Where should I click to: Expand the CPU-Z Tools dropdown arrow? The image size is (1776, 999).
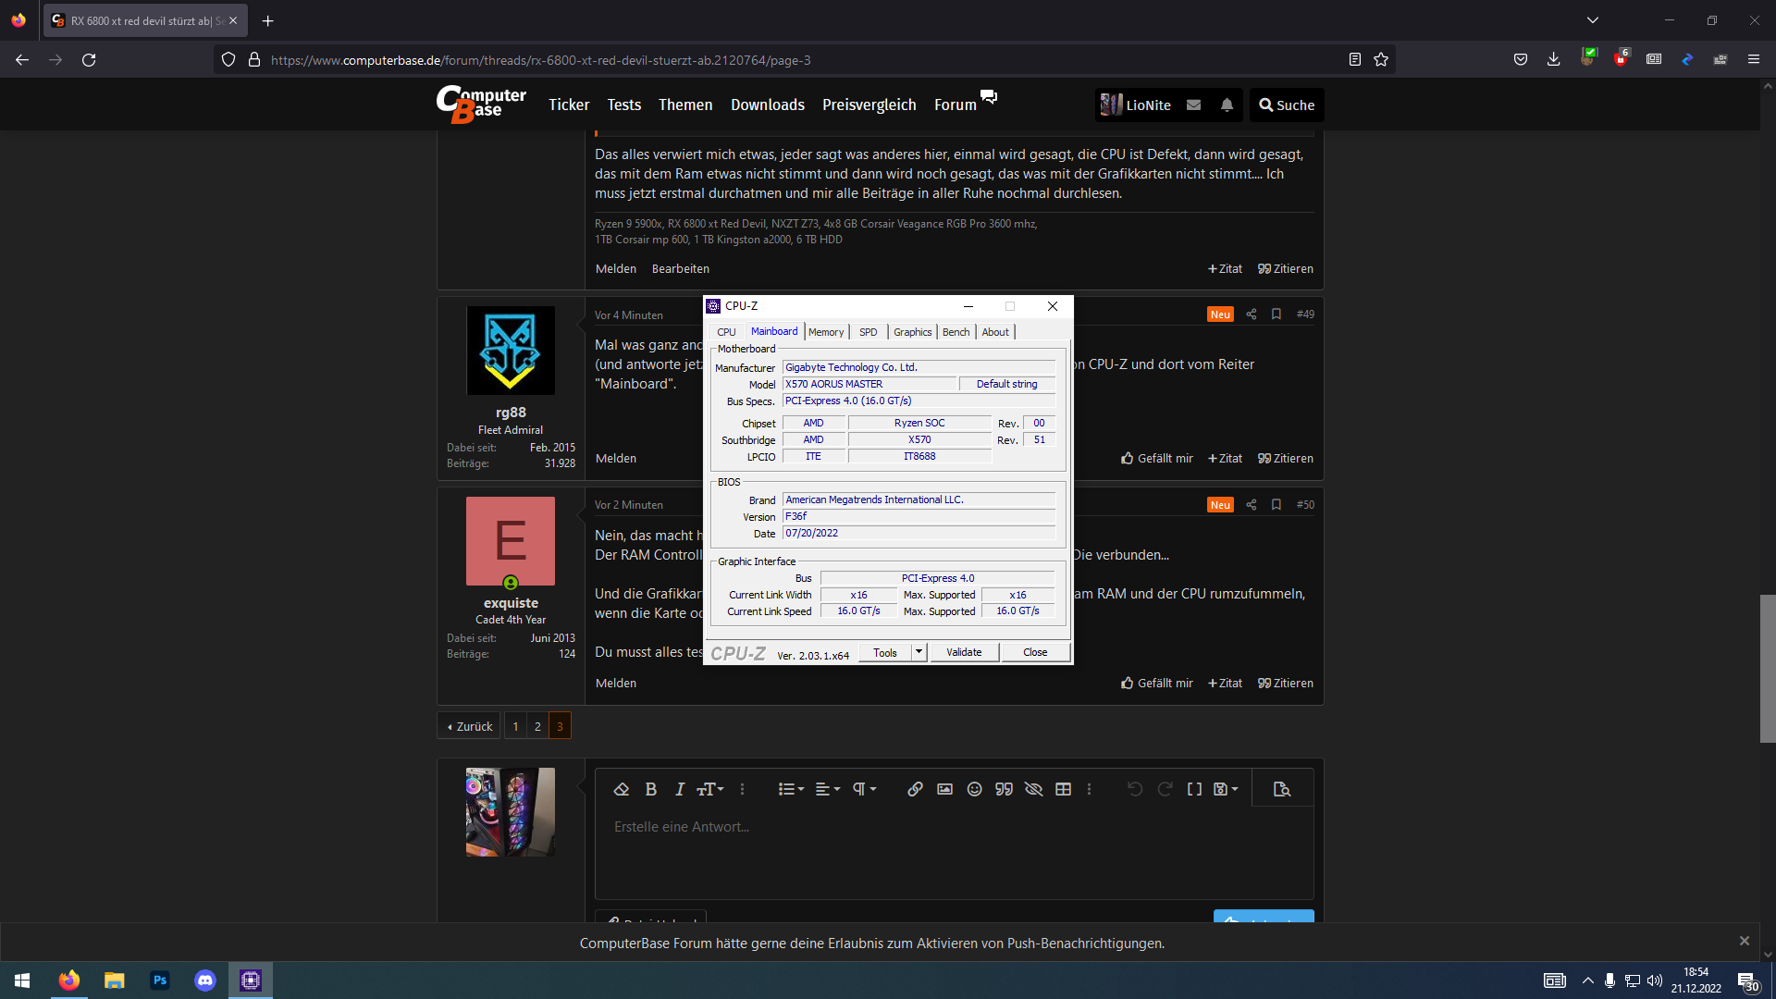point(919,652)
